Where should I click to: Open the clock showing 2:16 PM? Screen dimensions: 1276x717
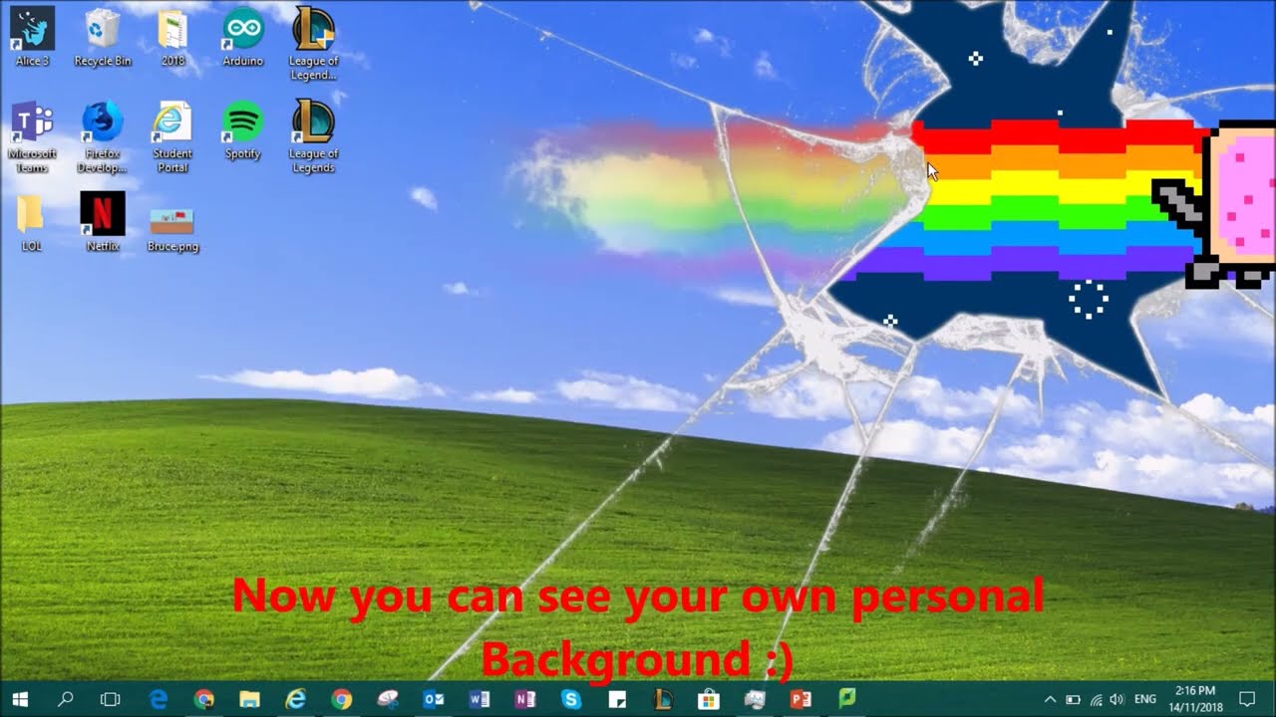[x=1195, y=699]
